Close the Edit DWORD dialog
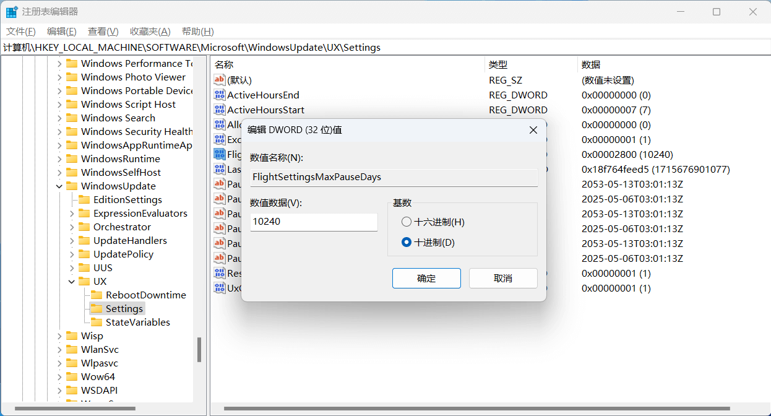 [x=533, y=130]
